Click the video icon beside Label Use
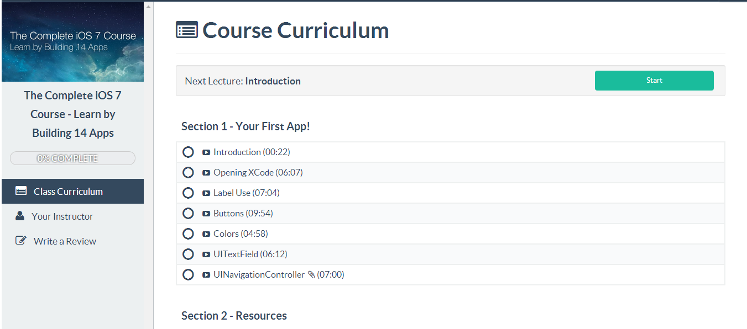 [x=206, y=193]
